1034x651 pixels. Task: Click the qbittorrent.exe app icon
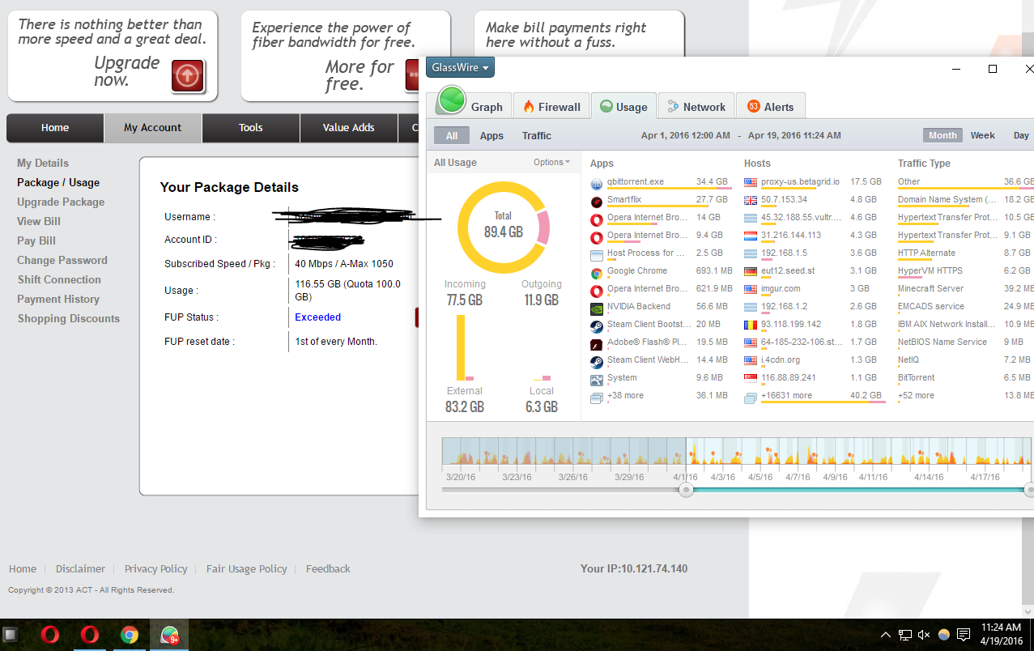[597, 183]
